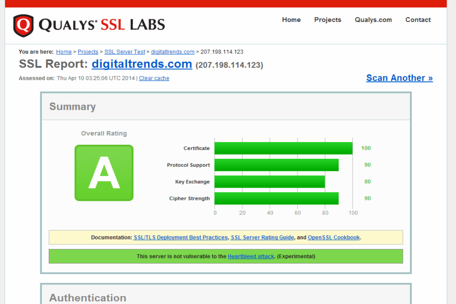The width and height of the screenshot is (456, 304).
Task: Click the Summary section heading
Action: 72,106
